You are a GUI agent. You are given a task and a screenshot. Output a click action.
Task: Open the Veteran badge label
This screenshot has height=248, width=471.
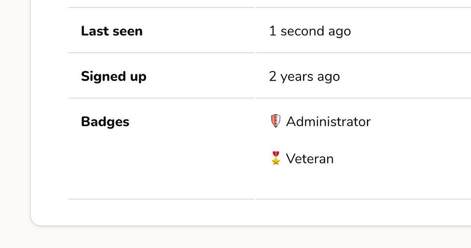pos(309,159)
